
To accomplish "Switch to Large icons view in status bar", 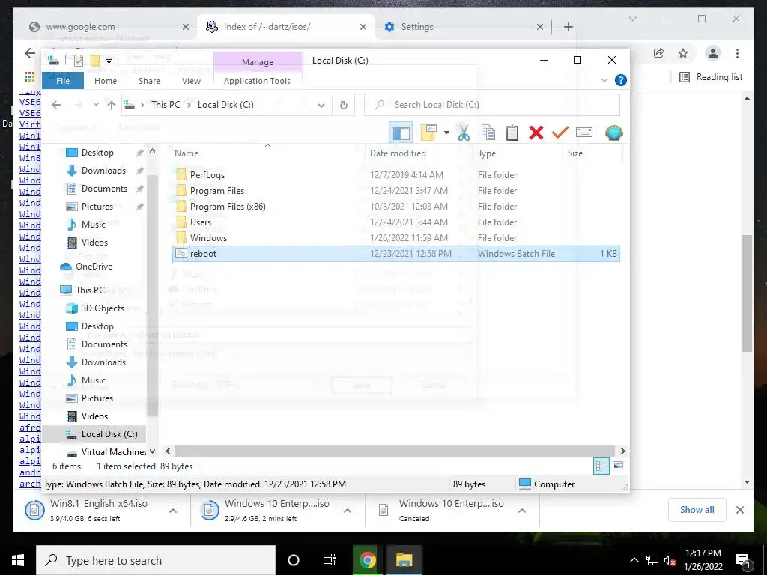I will point(618,466).
